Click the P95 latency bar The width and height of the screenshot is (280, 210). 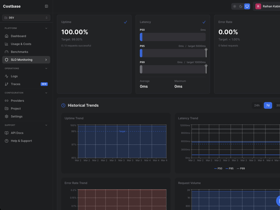173,53
